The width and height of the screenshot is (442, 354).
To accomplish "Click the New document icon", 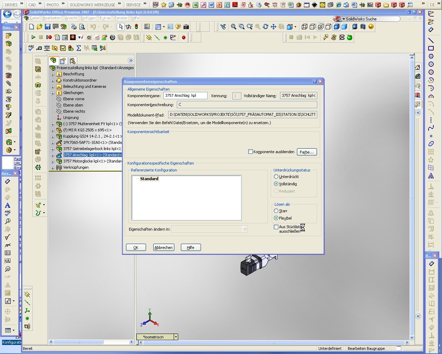I will click(32, 27).
